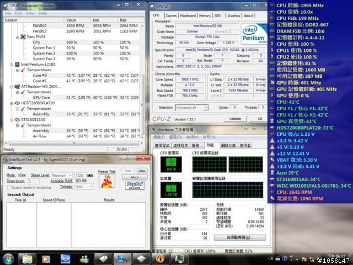This screenshot has height=265, width=353.
Task: Open Processes tab in Task Manager
Action: click(180, 146)
